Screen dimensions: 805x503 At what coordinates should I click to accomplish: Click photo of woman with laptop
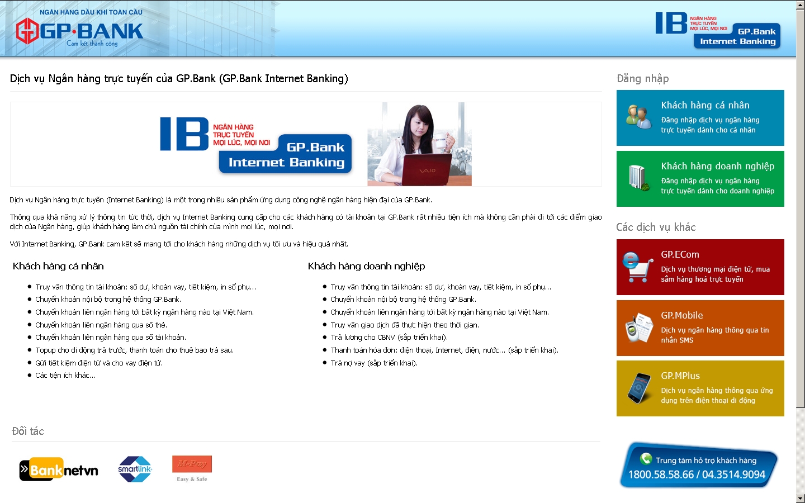click(419, 144)
